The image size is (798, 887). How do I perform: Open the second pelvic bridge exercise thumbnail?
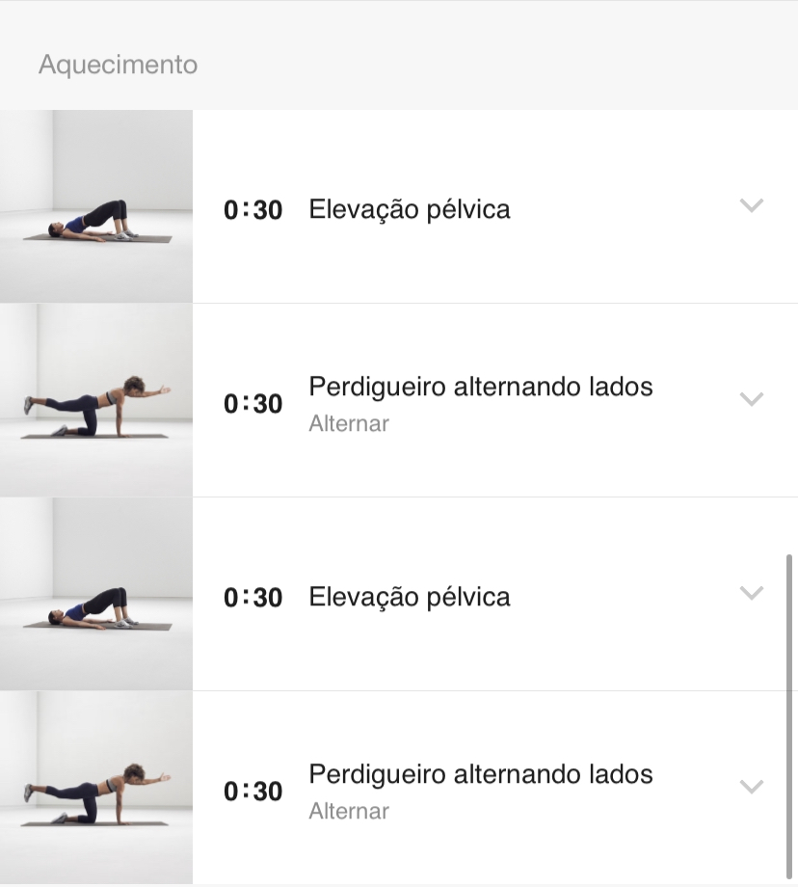(96, 594)
